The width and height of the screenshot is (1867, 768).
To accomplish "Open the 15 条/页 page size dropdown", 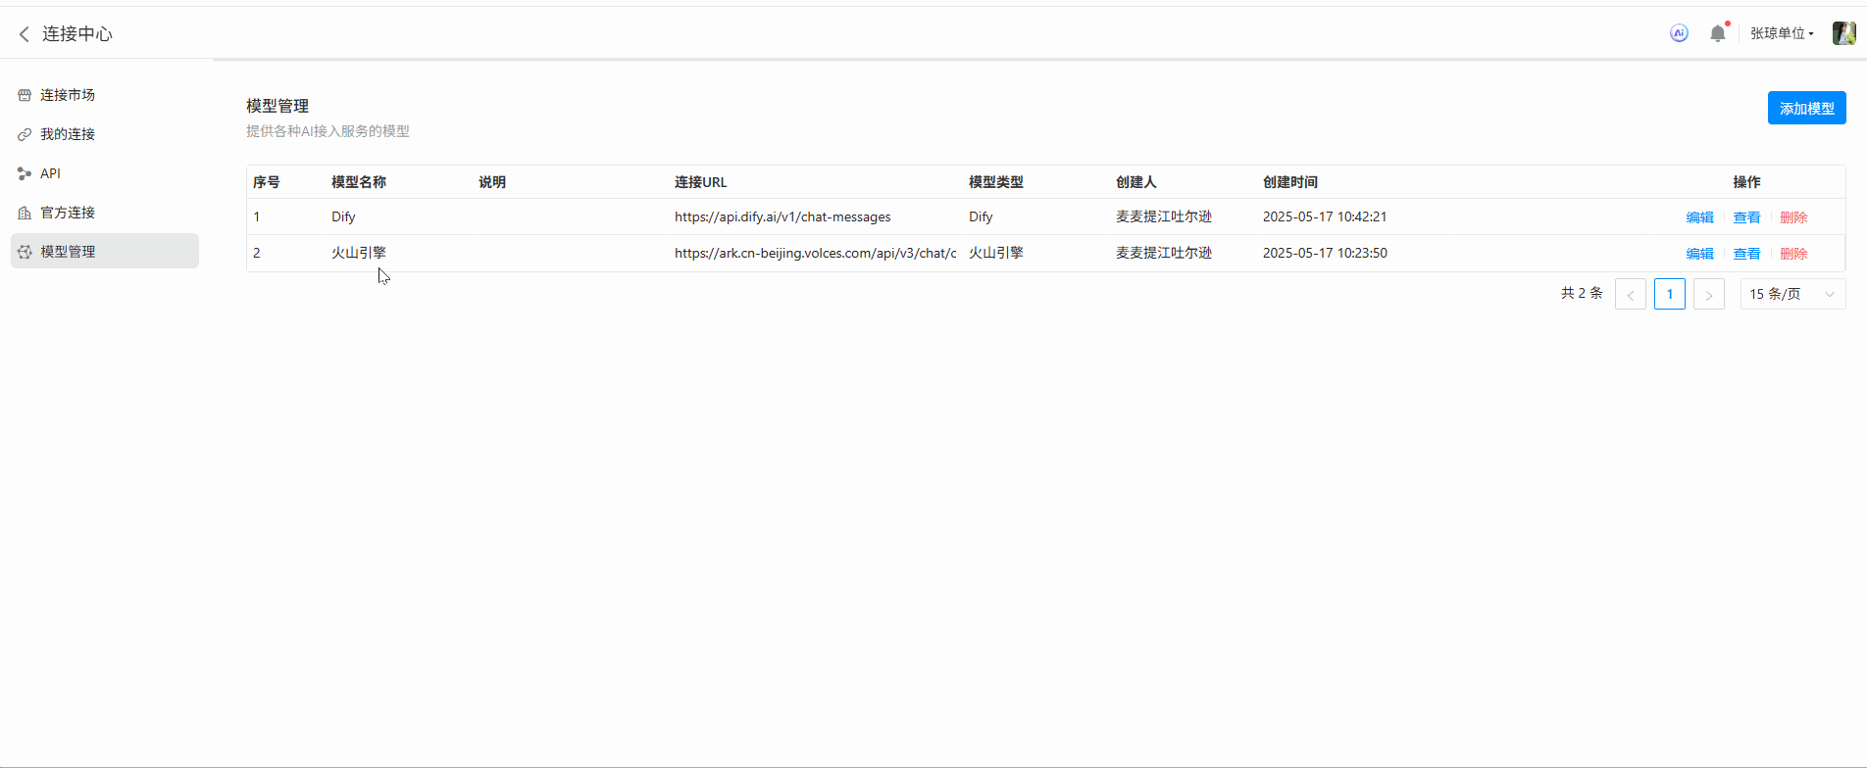I will point(1791,294).
